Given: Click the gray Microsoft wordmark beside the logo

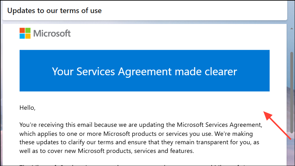Looking at the screenshot, I should point(52,33).
